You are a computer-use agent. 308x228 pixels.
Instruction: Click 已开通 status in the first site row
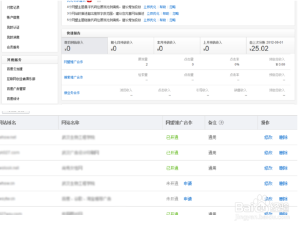pyautogui.click(x=172, y=137)
